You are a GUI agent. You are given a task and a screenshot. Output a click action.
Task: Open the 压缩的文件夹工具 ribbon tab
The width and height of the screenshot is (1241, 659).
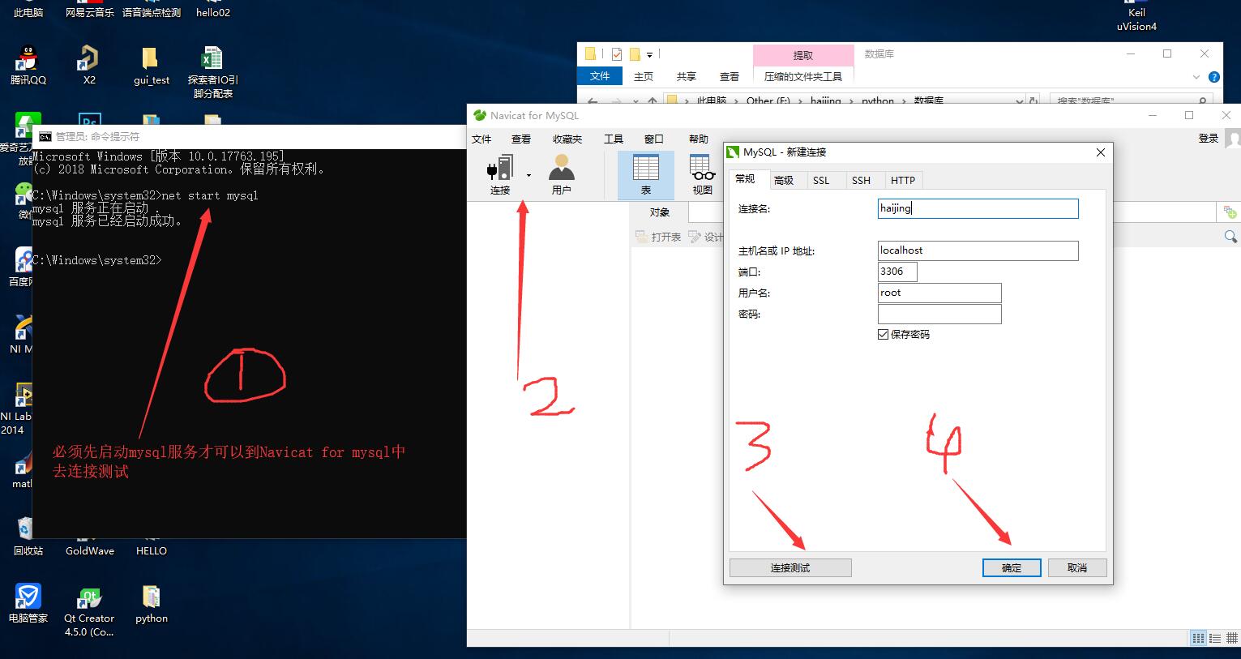click(803, 77)
